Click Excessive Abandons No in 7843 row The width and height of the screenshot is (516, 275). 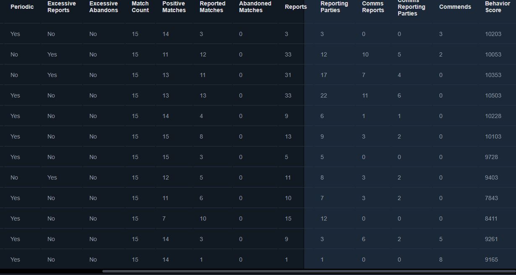pyautogui.click(x=93, y=198)
